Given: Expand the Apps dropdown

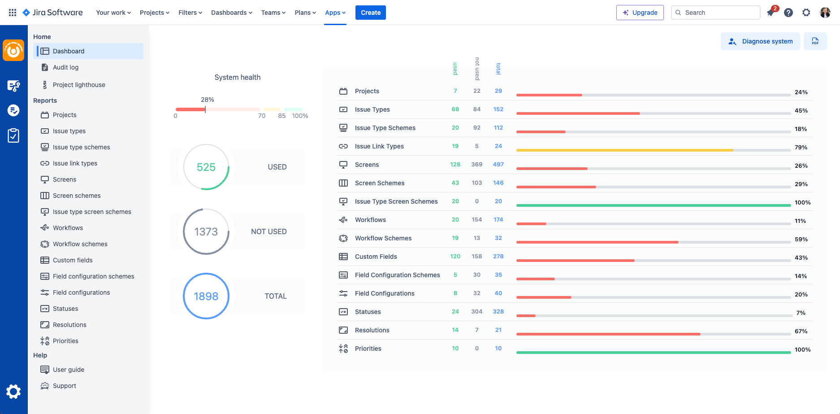Looking at the screenshot, I should click(x=335, y=13).
